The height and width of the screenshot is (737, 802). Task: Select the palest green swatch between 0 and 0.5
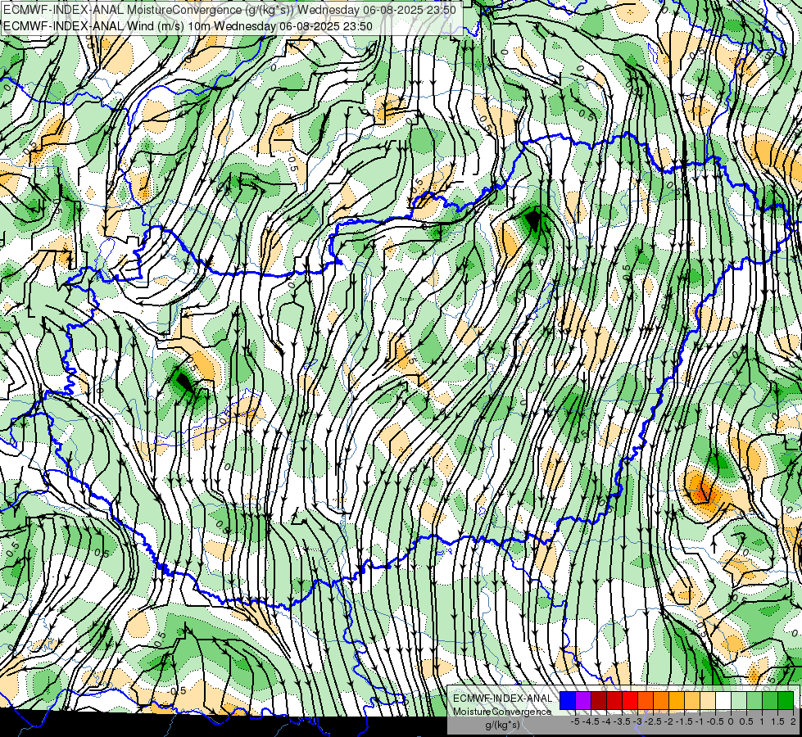point(739,700)
